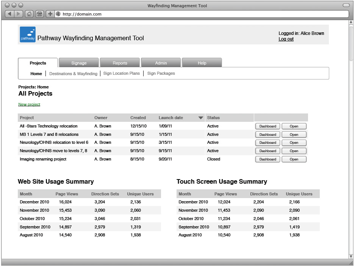Click the vertical scrollbar down arrow
This screenshot has height=266, width=355.
click(x=351, y=256)
